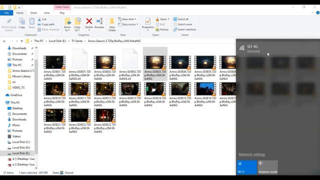The width and height of the screenshot is (320, 180).
Task: Select Arrow.S03E02 video thumbnail
Action: 104,62
